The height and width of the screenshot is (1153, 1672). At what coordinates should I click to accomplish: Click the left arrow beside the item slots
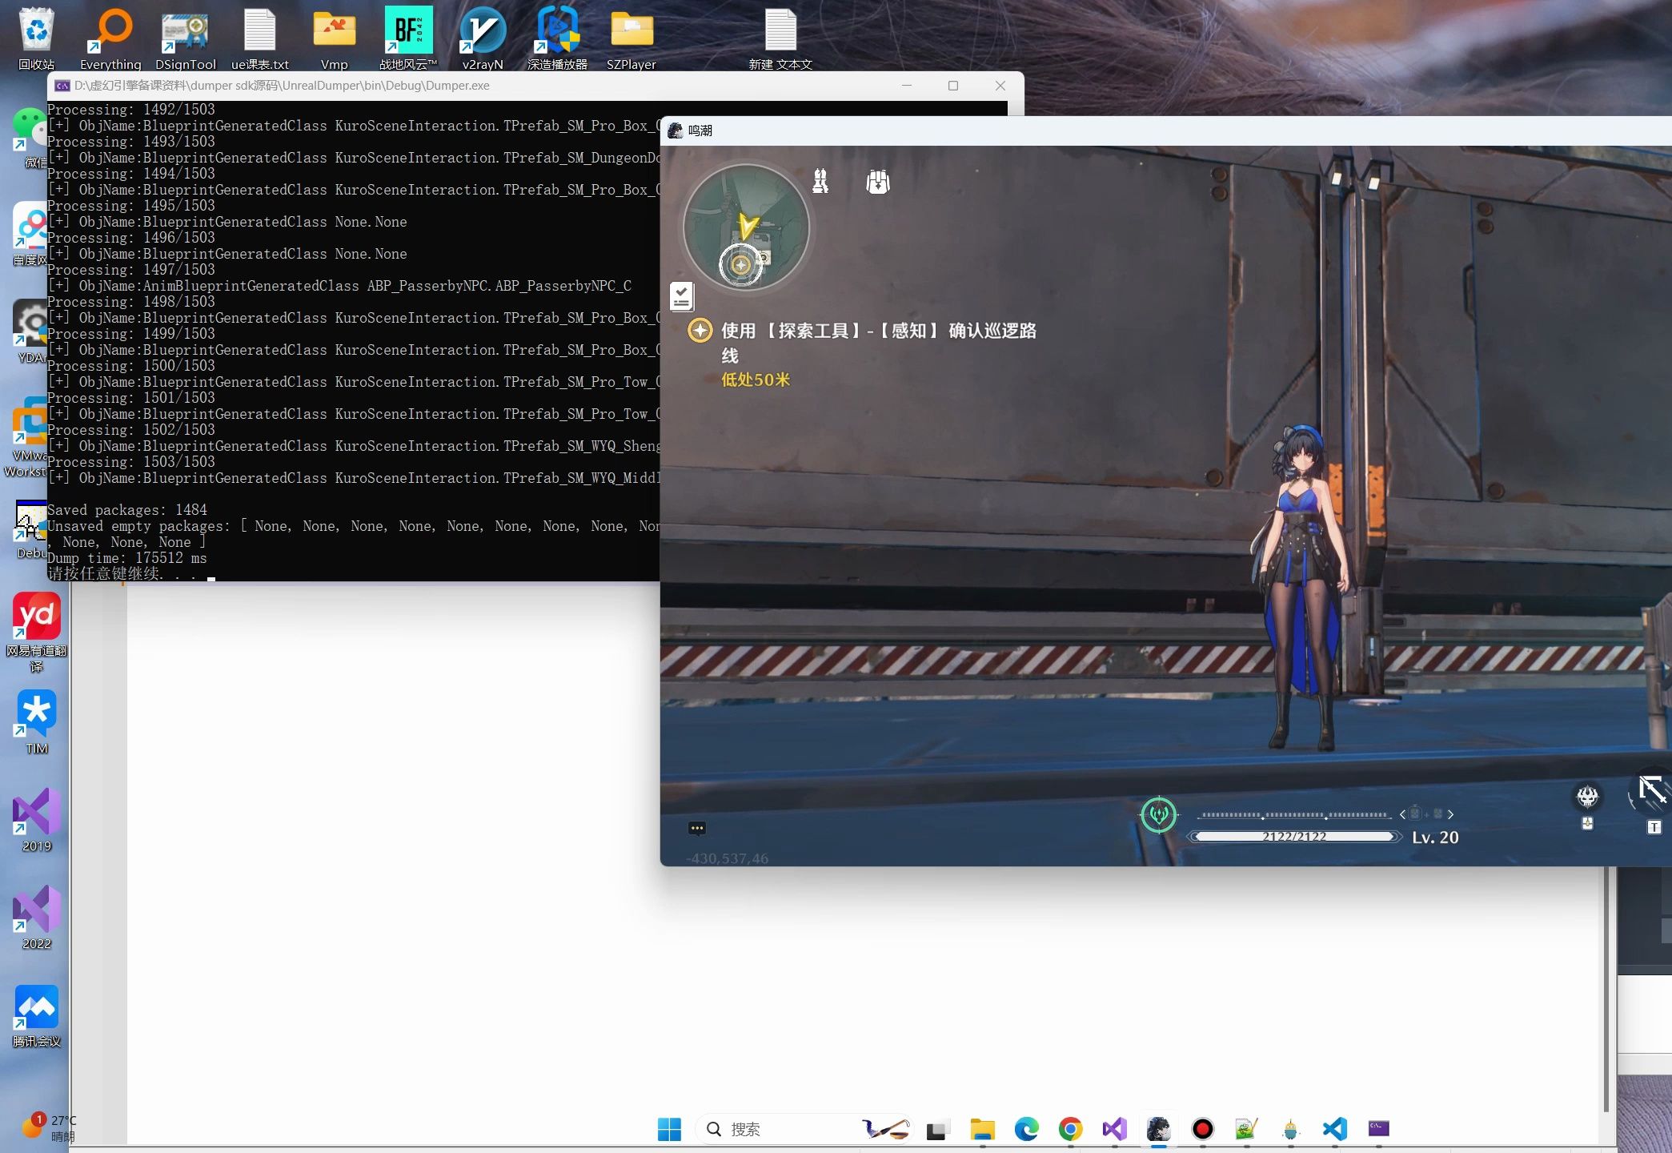click(1402, 814)
